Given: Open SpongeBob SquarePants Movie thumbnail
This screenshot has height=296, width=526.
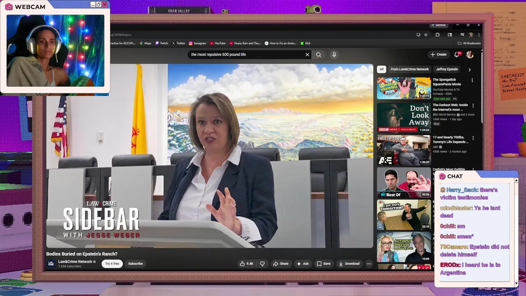Looking at the screenshot, I should (x=404, y=88).
